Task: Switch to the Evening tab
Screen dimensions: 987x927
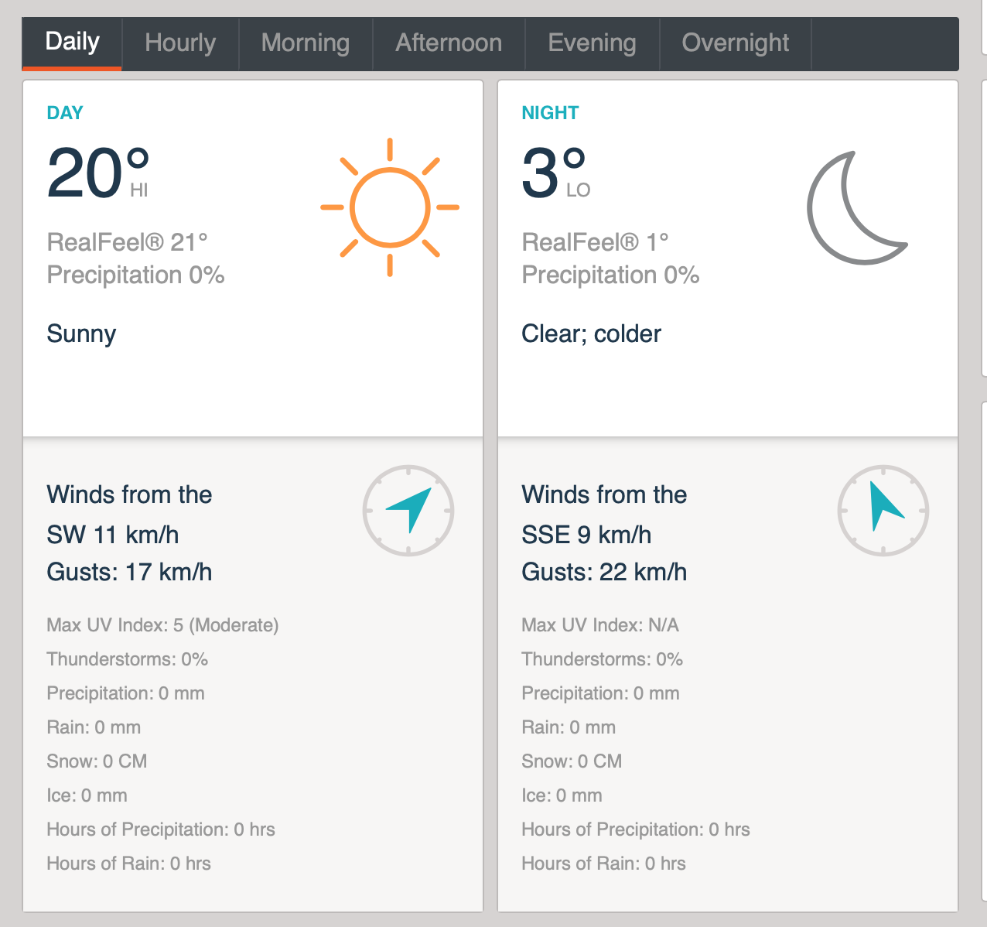Action: pos(592,43)
